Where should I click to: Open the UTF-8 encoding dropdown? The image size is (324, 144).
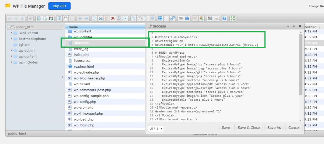(156, 129)
